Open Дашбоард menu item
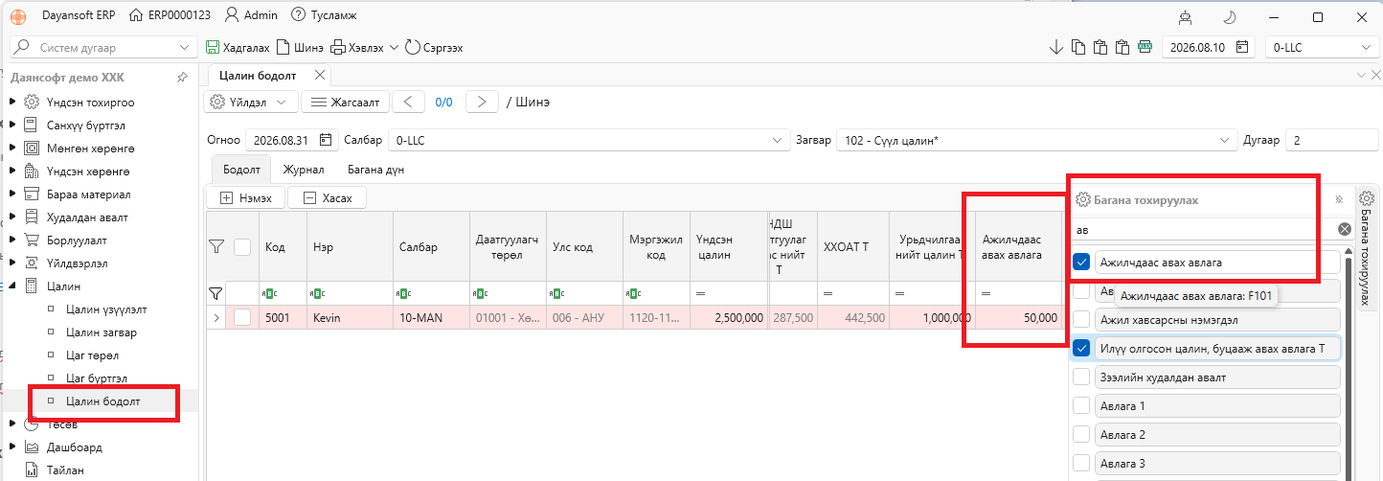The width and height of the screenshot is (1383, 481). coord(74,447)
